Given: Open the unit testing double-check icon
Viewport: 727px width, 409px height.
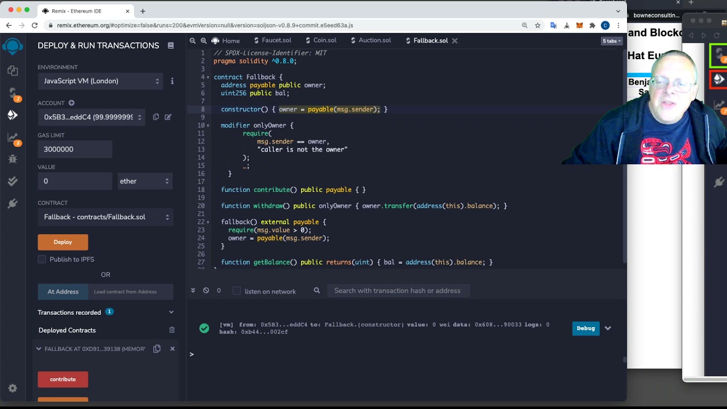Looking at the screenshot, I should click(12, 181).
